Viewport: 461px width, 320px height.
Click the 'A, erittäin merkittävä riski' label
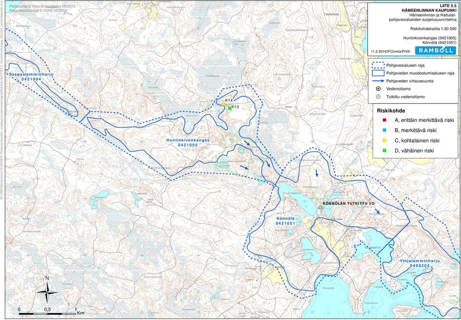point(424,120)
